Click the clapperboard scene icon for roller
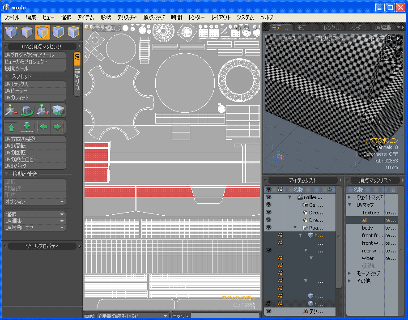The height and width of the screenshot is (320, 408). pyautogui.click(x=300, y=197)
